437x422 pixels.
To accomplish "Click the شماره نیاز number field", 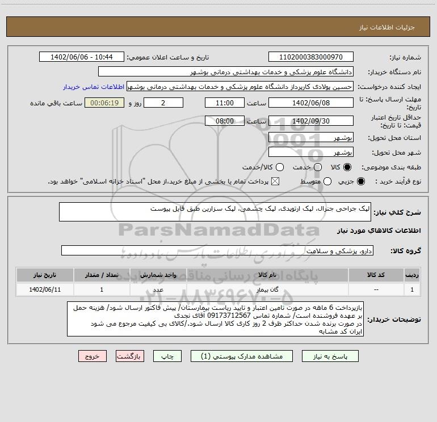I will click(311, 57).
